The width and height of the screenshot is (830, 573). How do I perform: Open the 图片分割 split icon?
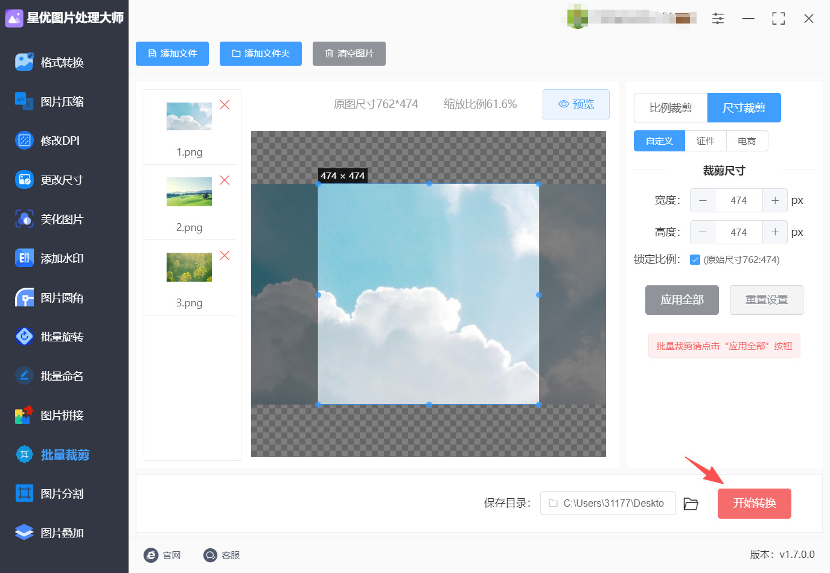point(24,493)
